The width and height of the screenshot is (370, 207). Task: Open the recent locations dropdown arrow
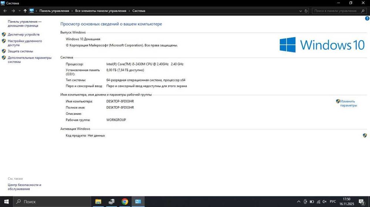point(20,11)
